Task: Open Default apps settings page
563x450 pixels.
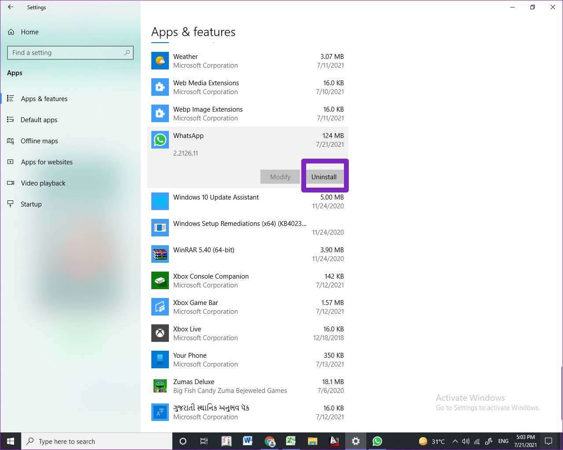Action: tap(39, 120)
